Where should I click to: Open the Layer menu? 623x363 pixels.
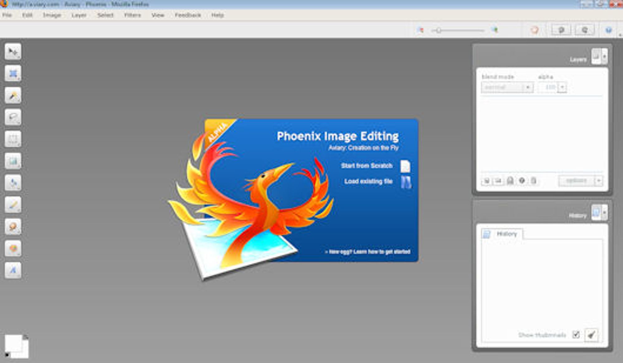pos(79,15)
